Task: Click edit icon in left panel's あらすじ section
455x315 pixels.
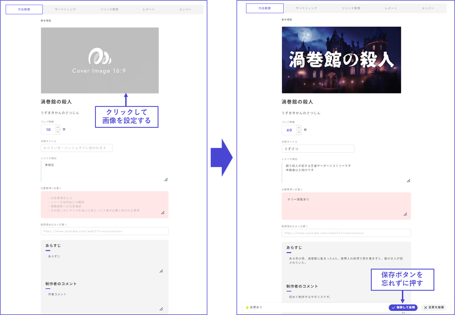Action: [x=161, y=271]
